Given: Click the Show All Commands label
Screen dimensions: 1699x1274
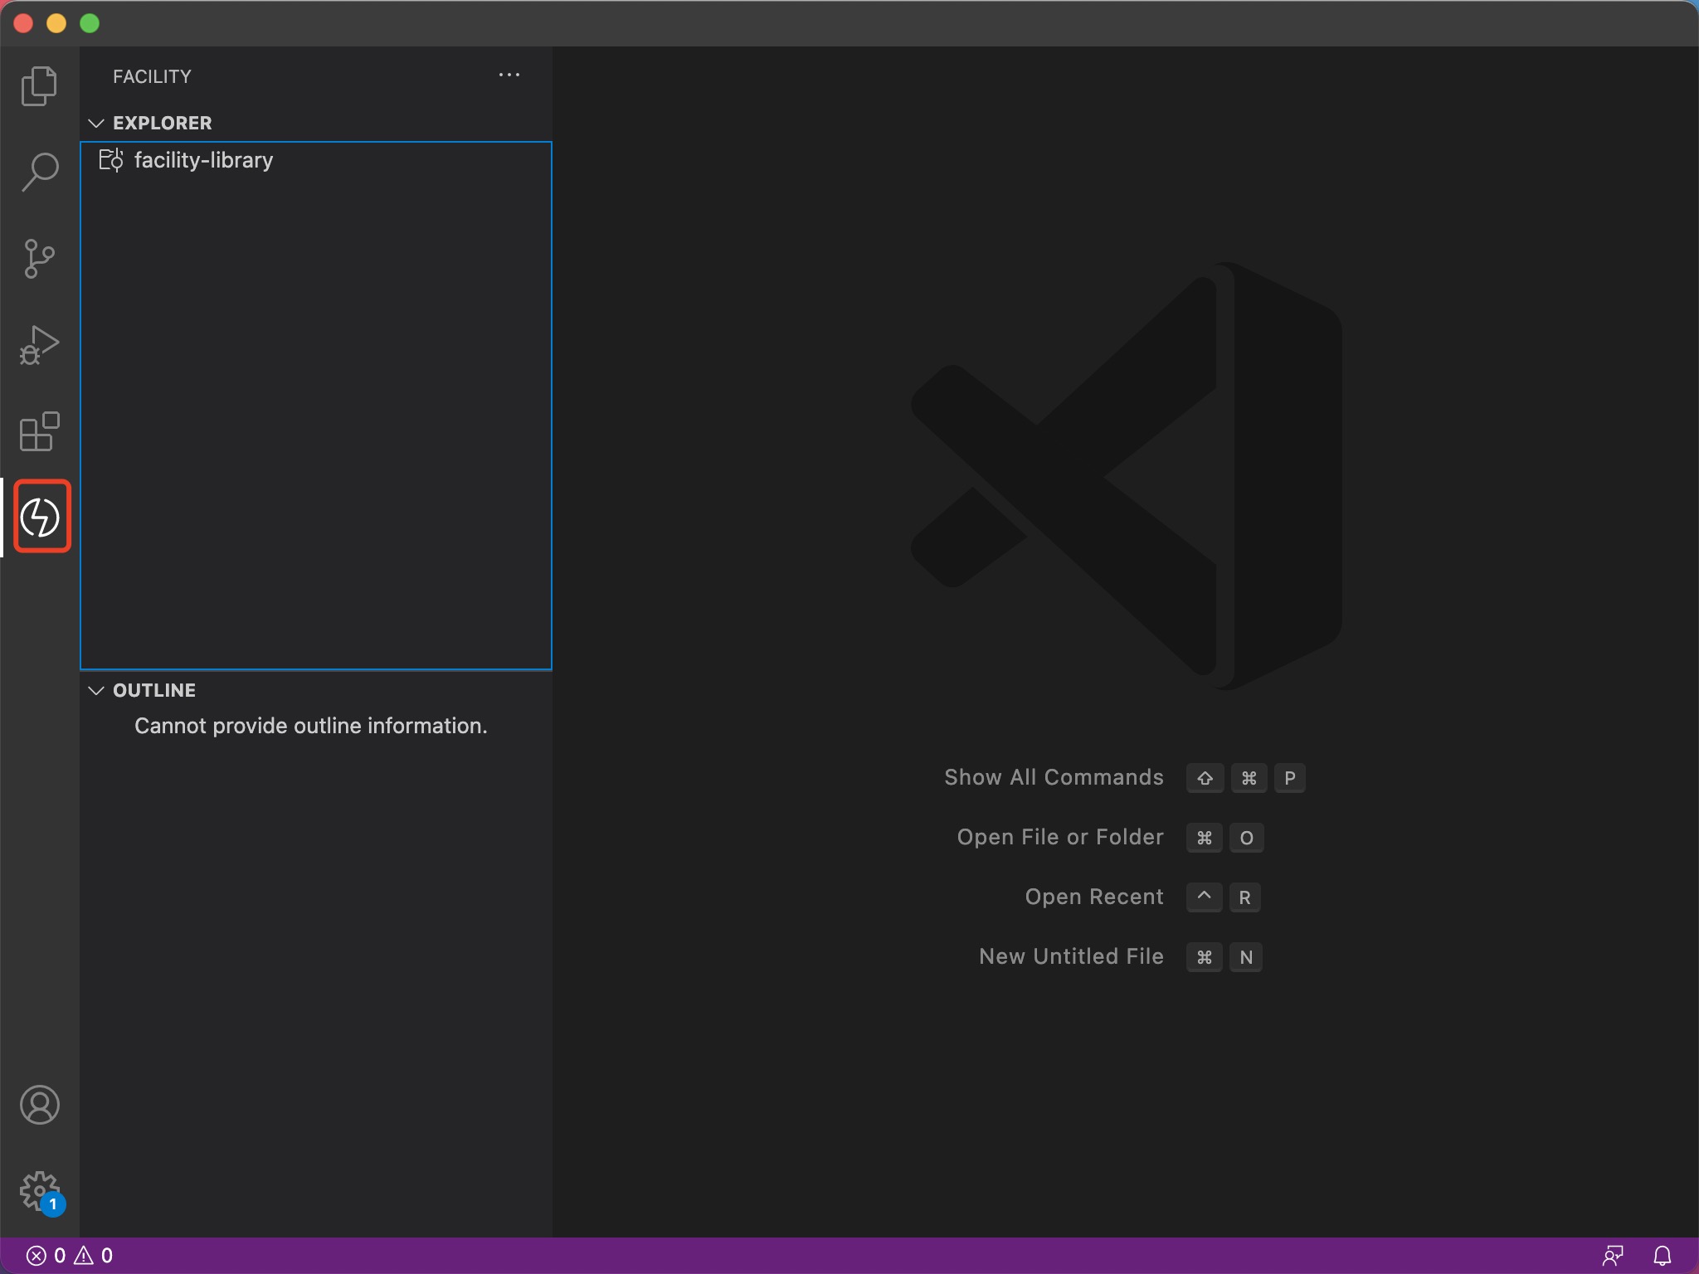Looking at the screenshot, I should [1054, 777].
